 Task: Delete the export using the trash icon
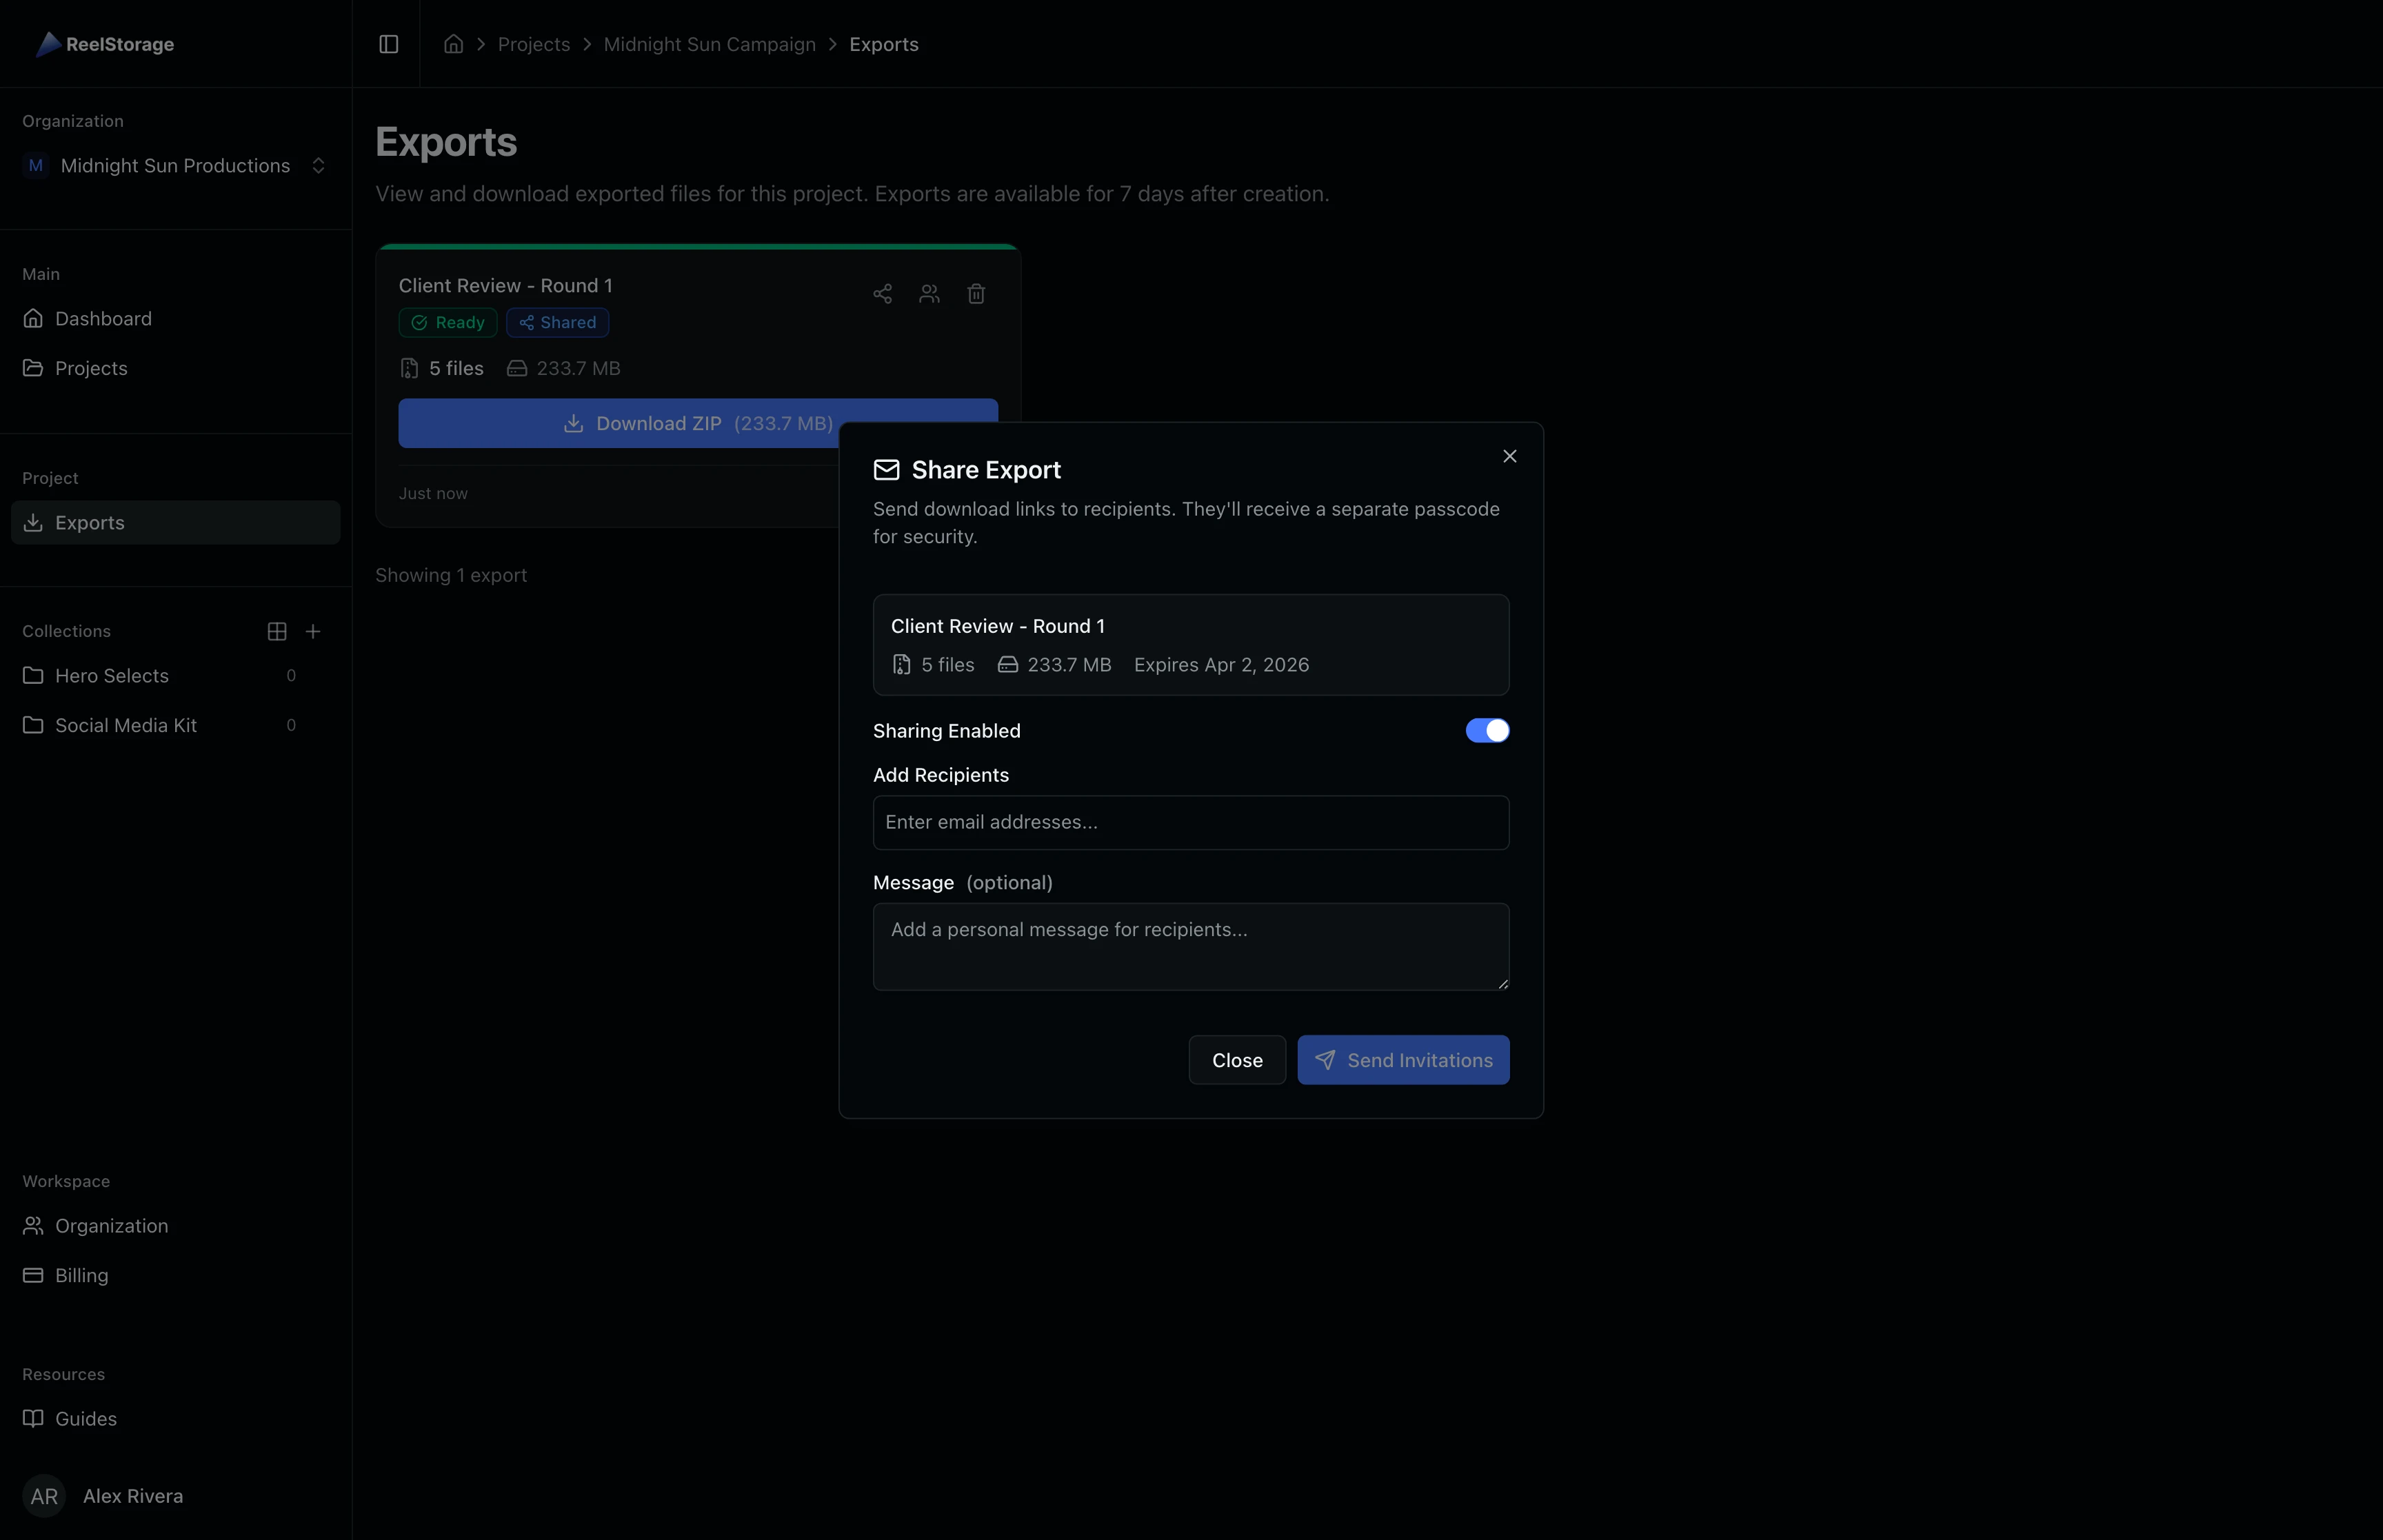coord(977,293)
